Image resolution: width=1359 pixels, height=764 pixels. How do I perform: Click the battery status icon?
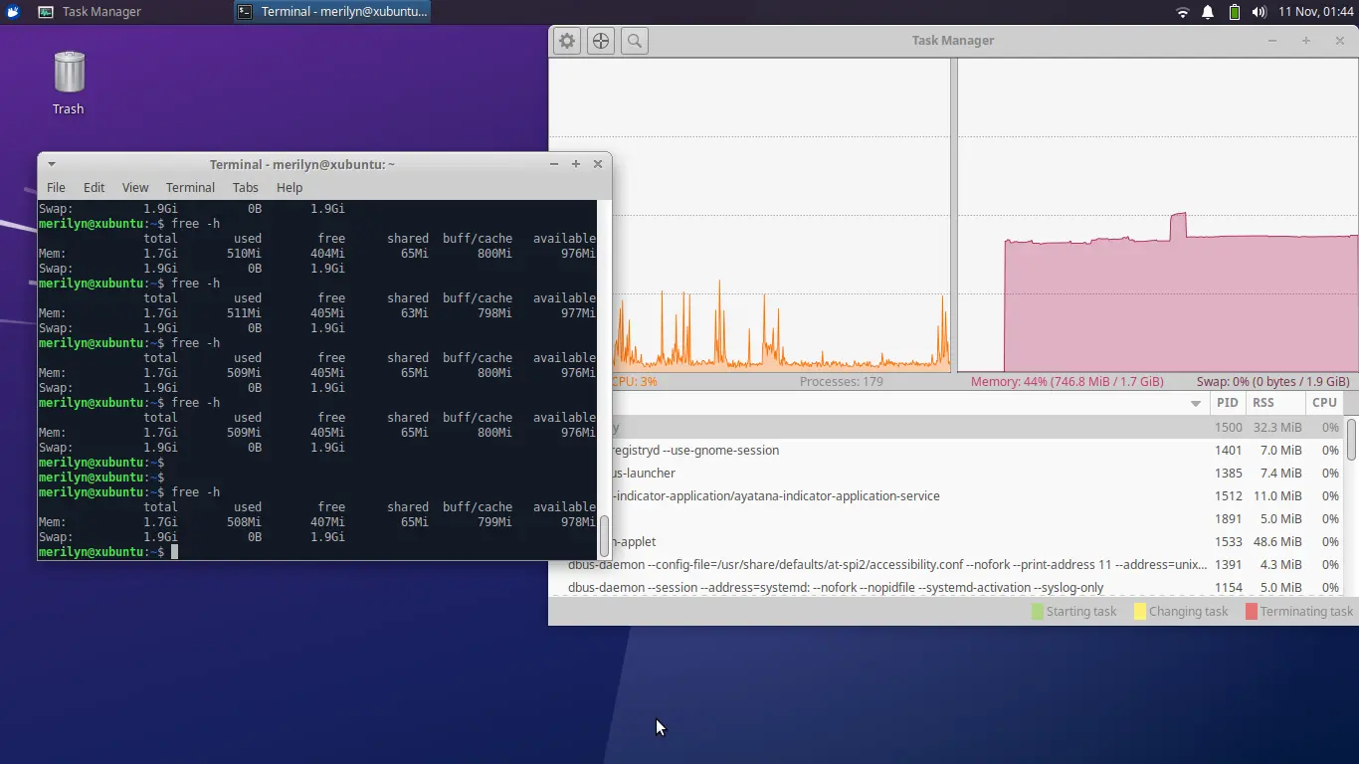click(1234, 12)
